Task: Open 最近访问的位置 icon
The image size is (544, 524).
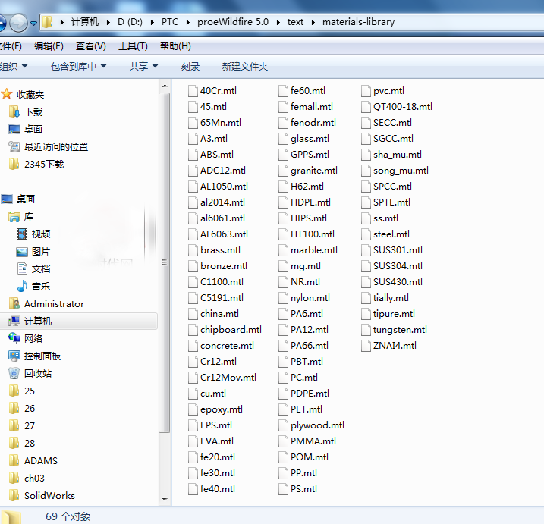Action: (x=14, y=146)
